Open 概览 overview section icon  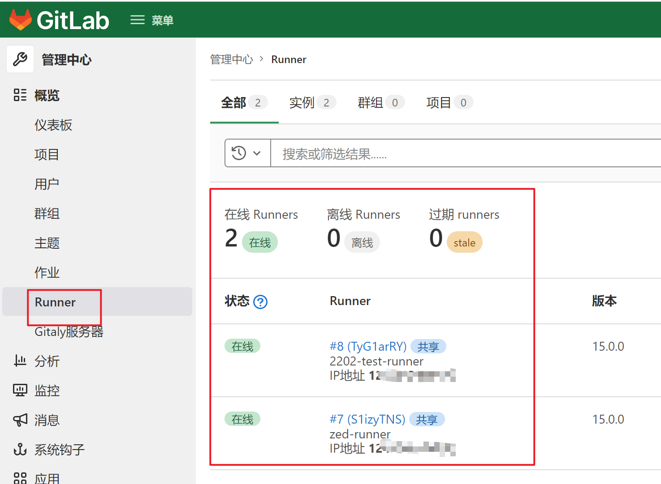20,95
